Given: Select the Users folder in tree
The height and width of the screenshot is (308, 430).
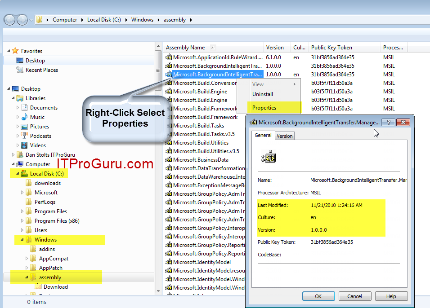Looking at the screenshot, I should tap(41, 230).
